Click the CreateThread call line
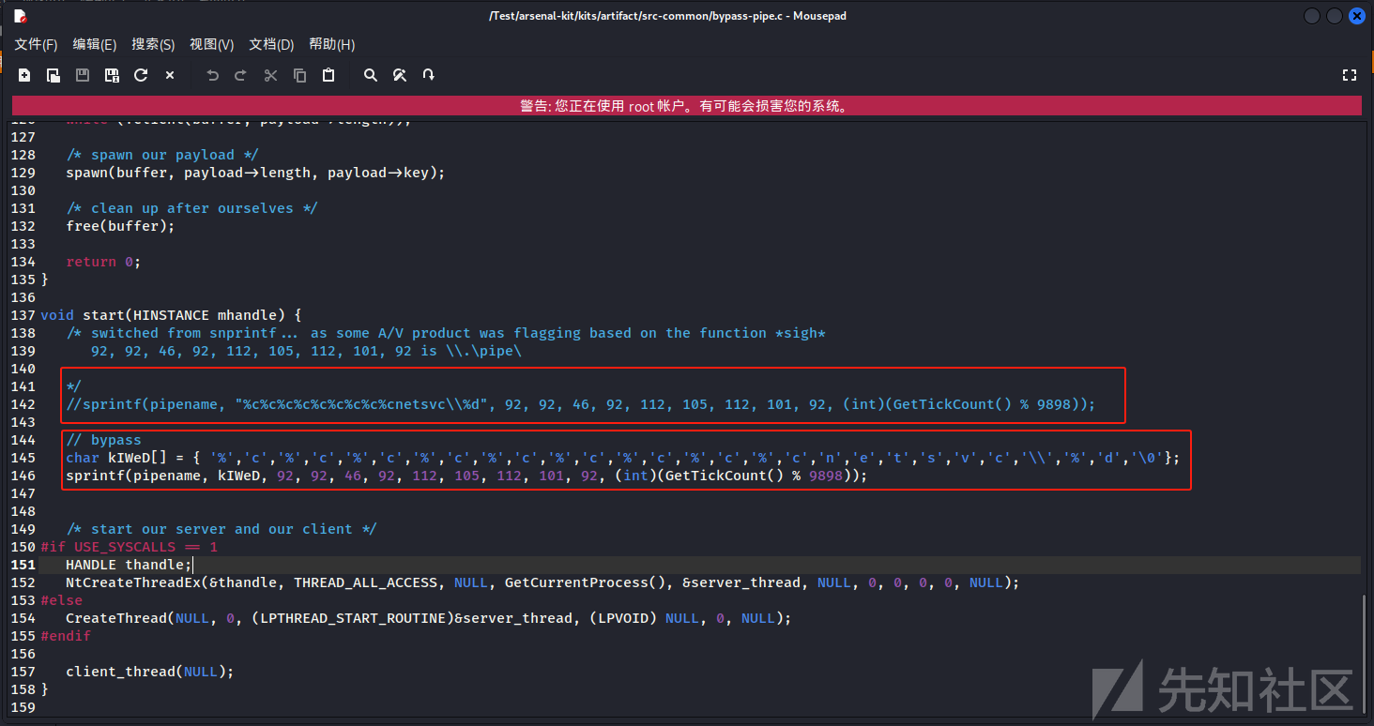1374x726 pixels. coord(429,618)
